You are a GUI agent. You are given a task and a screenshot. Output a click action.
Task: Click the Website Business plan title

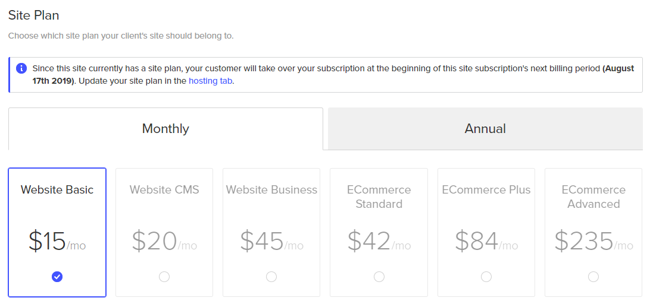(271, 190)
